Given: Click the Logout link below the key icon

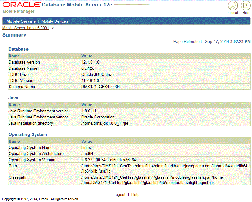Looking at the screenshot, I should point(233,13).
